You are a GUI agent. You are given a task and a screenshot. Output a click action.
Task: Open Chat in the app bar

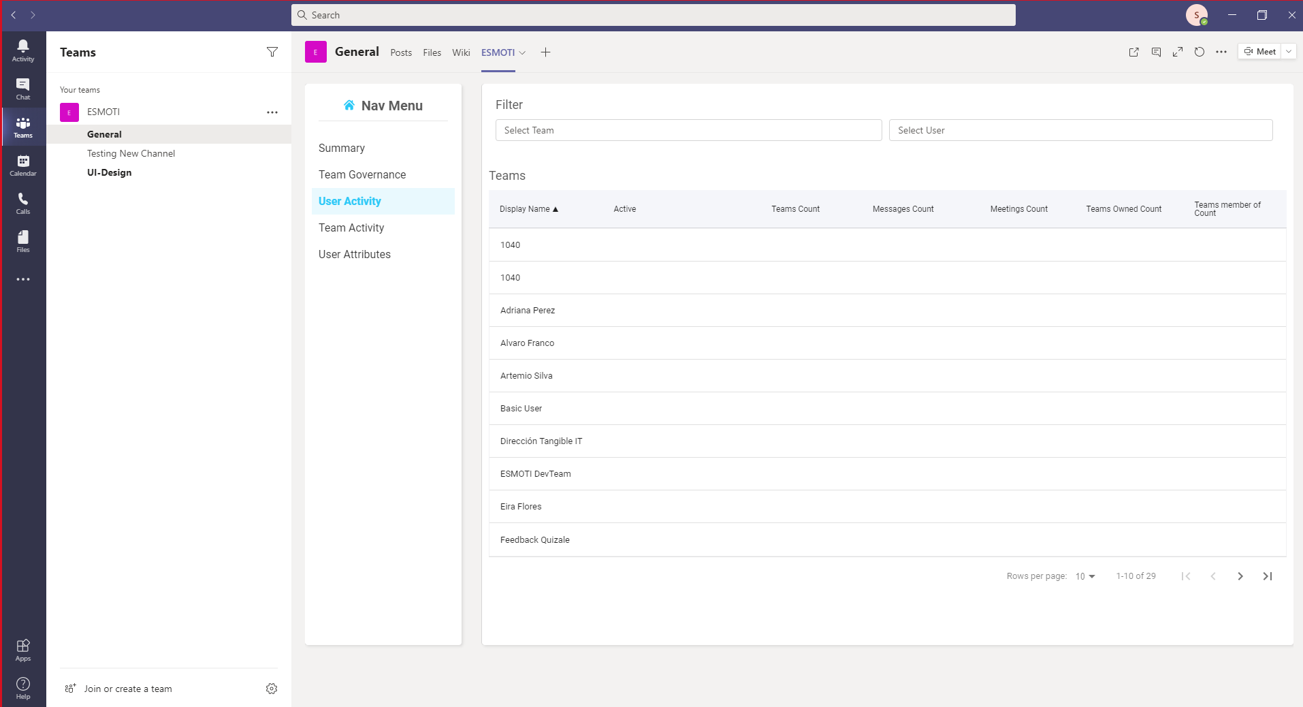(23, 89)
